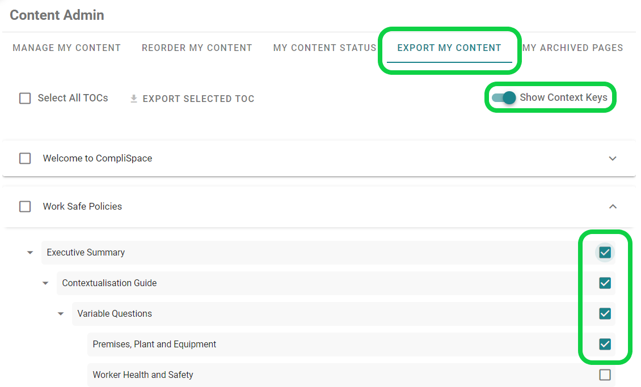Collapse the Variable Questions disclosure triangle
This screenshot has width=641, height=387.
click(x=60, y=313)
